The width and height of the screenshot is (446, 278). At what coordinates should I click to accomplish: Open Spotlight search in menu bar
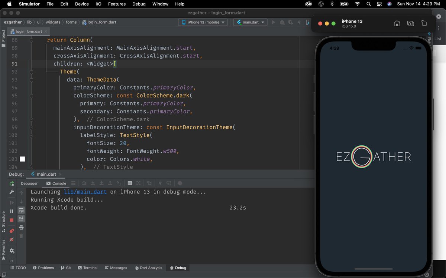(368, 4)
